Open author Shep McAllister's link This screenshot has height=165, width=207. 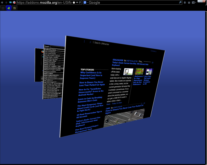(x=132, y=61)
